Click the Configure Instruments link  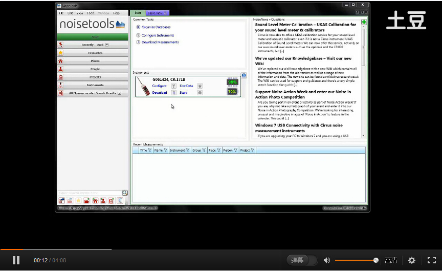click(158, 35)
